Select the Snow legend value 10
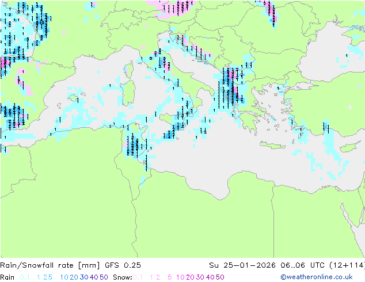Viewport: 365px width, 282px height. [x=180, y=277]
